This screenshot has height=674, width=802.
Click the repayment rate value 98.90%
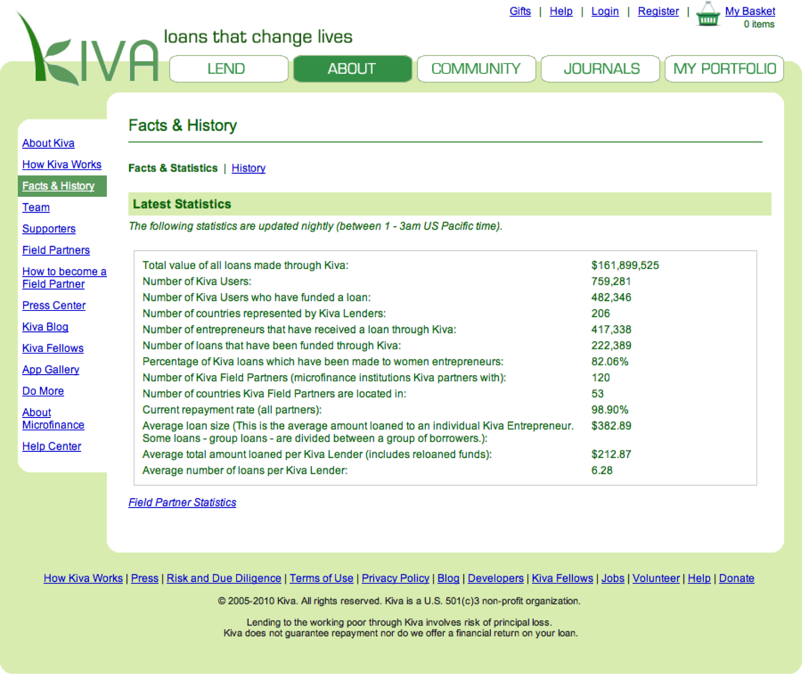[610, 410]
